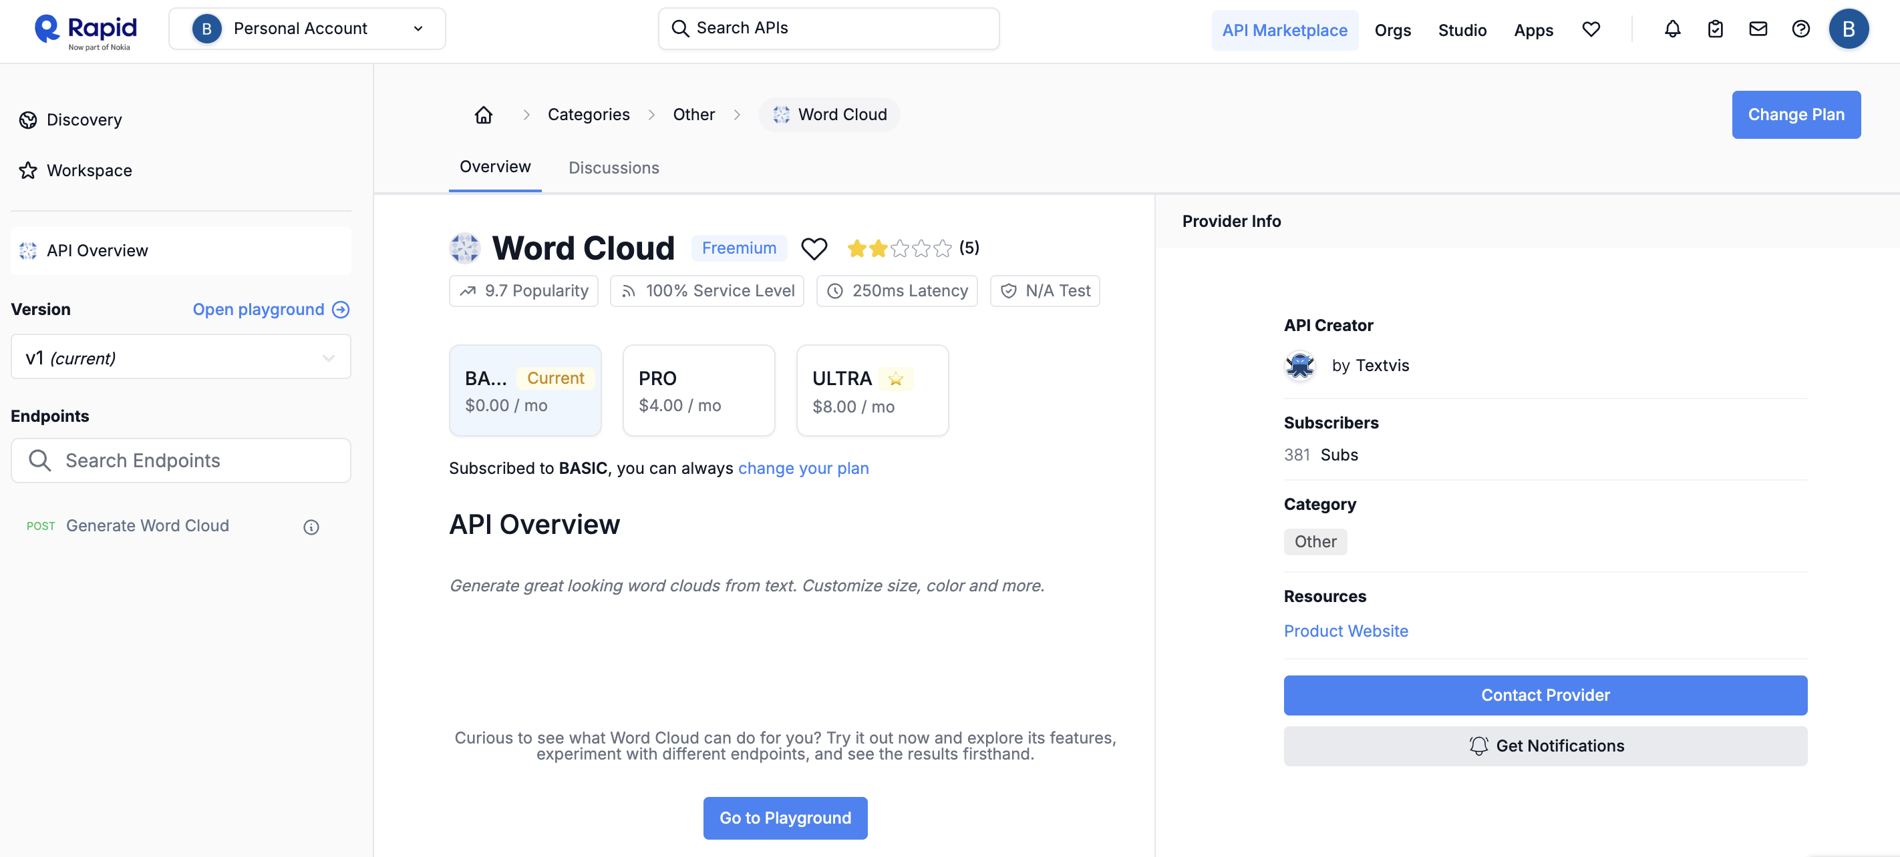
Task: Select the PRO $4.00 plan card
Action: point(699,390)
